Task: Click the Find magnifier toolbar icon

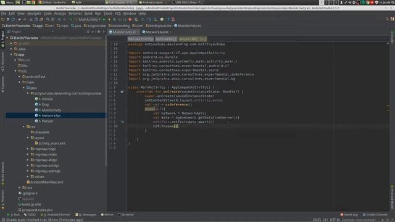Action: click(48, 19)
